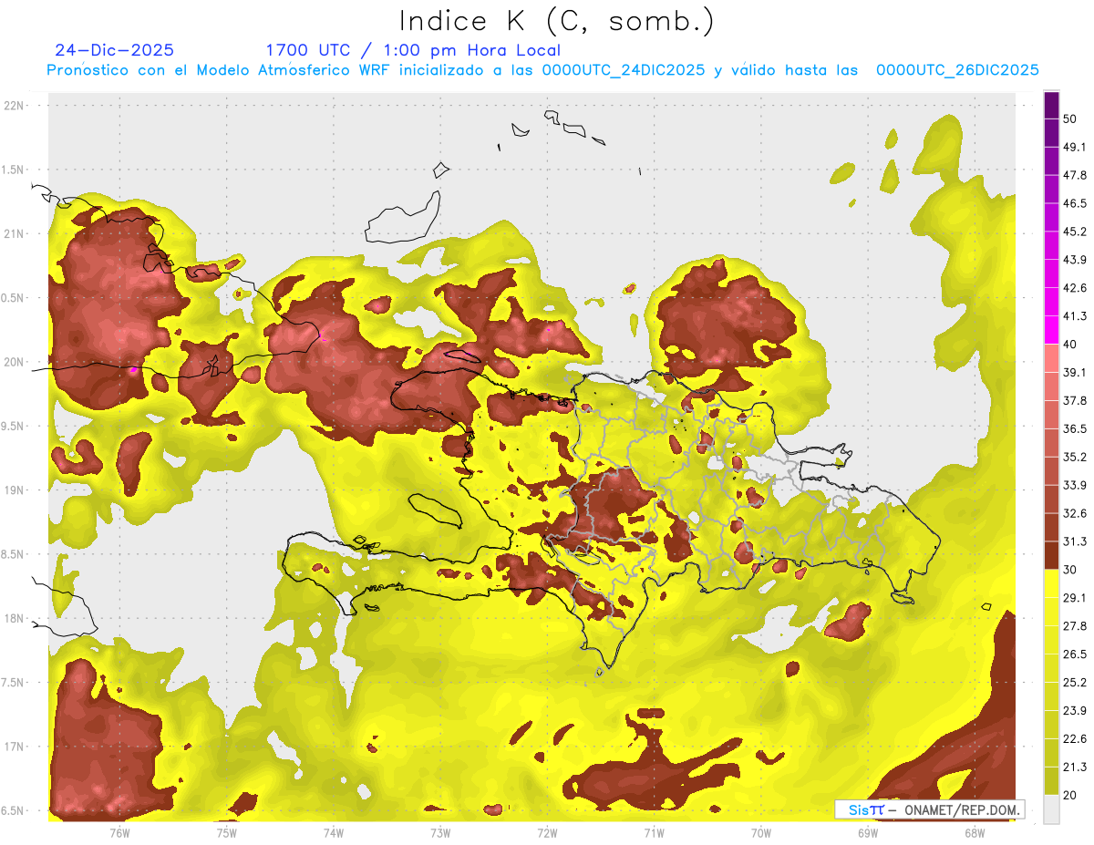Viewport: 1094px width, 845px height.
Task: Choose the bright yellow swatch between 29.1 and 30
Action: click(x=1051, y=583)
